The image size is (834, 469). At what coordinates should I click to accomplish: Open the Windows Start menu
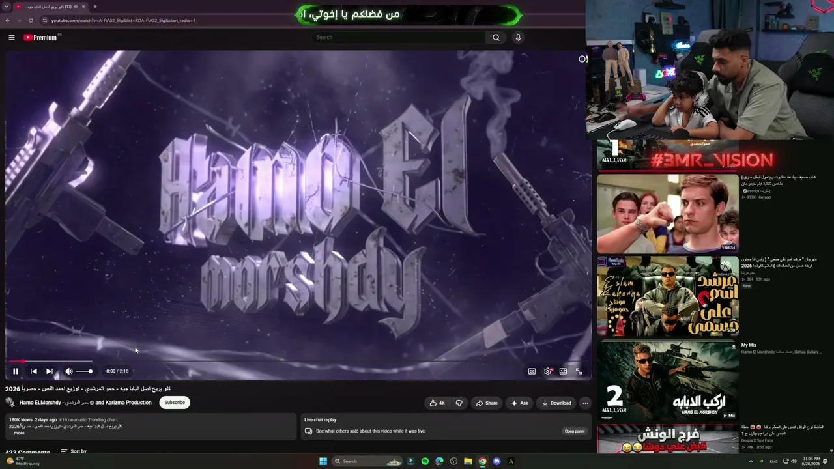pos(323,461)
